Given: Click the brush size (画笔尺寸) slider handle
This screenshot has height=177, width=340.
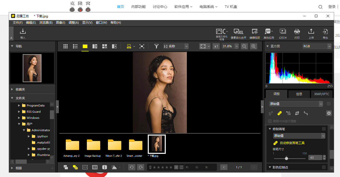Looking at the screenshot, I should coord(286,158).
